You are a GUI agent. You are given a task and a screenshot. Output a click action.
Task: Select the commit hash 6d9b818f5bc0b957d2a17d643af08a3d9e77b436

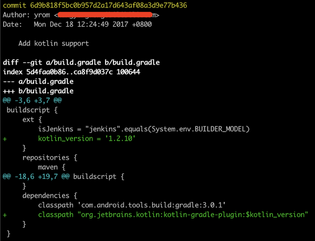(108, 5)
